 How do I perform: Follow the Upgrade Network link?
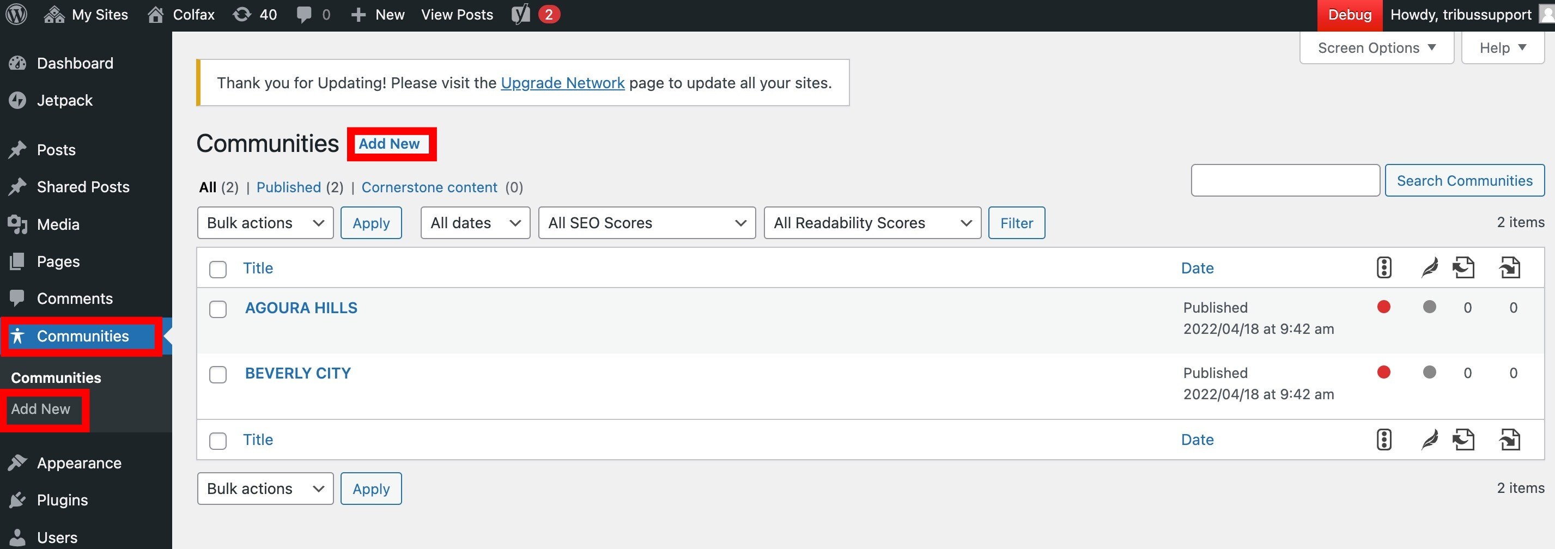coord(563,83)
